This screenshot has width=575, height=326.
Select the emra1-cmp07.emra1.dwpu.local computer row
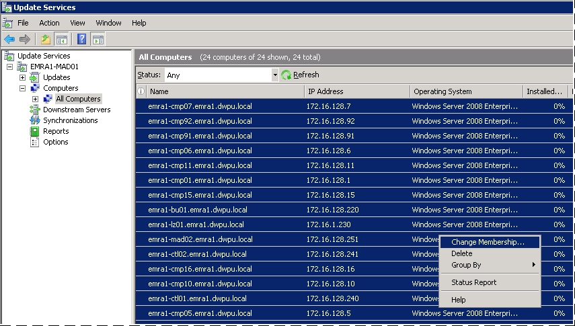pos(200,106)
